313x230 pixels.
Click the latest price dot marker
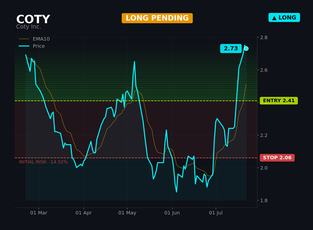[x=246, y=48]
